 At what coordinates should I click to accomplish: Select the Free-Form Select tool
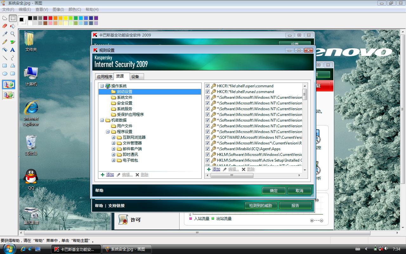5,18
